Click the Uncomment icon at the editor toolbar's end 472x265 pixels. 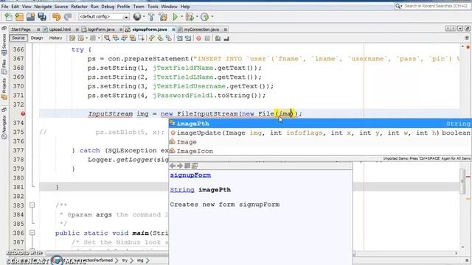click(x=226, y=38)
